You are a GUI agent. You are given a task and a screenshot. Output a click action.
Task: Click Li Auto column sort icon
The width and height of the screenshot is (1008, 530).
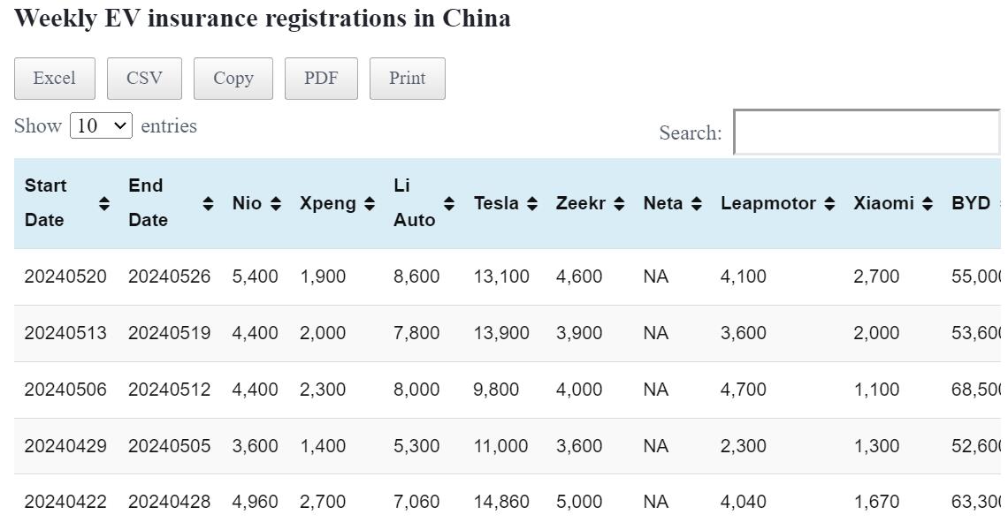click(449, 204)
